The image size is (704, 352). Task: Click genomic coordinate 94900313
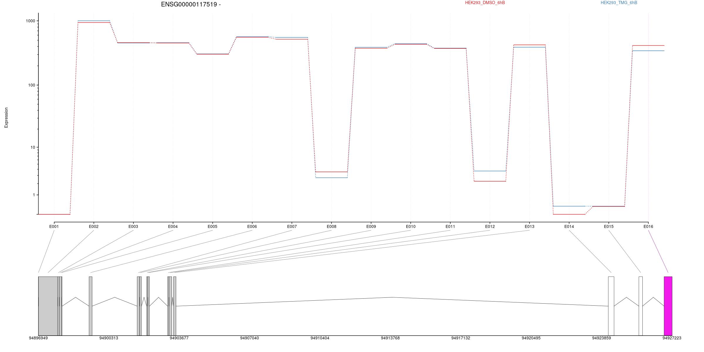point(109,338)
